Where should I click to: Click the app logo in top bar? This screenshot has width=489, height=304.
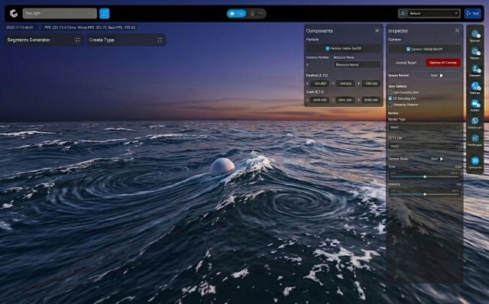(14, 14)
